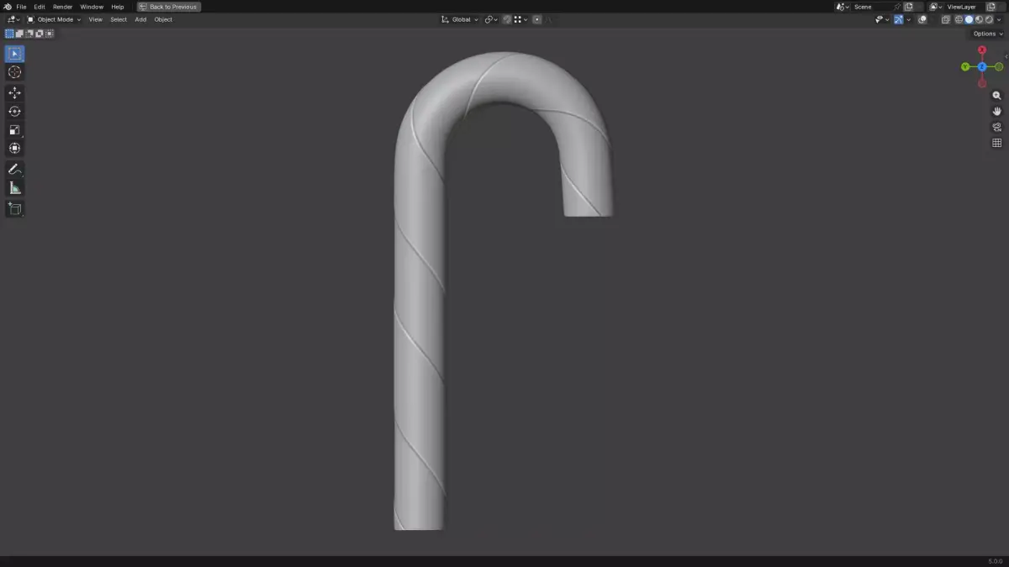Switch to Material Preview shading sphere
1009x567 pixels.
click(x=978, y=19)
